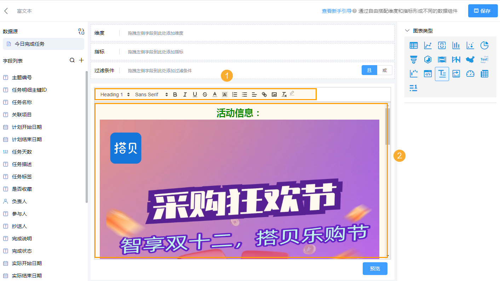Toggle bold formatting
This screenshot has height=281, width=500.
pyautogui.click(x=175, y=94)
